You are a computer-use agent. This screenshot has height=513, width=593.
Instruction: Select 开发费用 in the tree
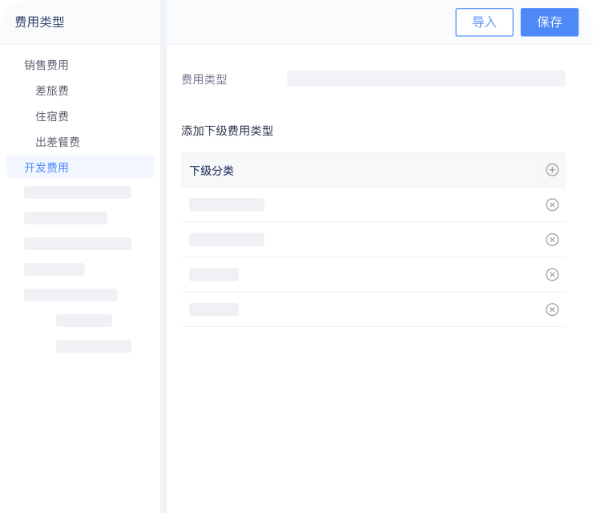[80, 167]
